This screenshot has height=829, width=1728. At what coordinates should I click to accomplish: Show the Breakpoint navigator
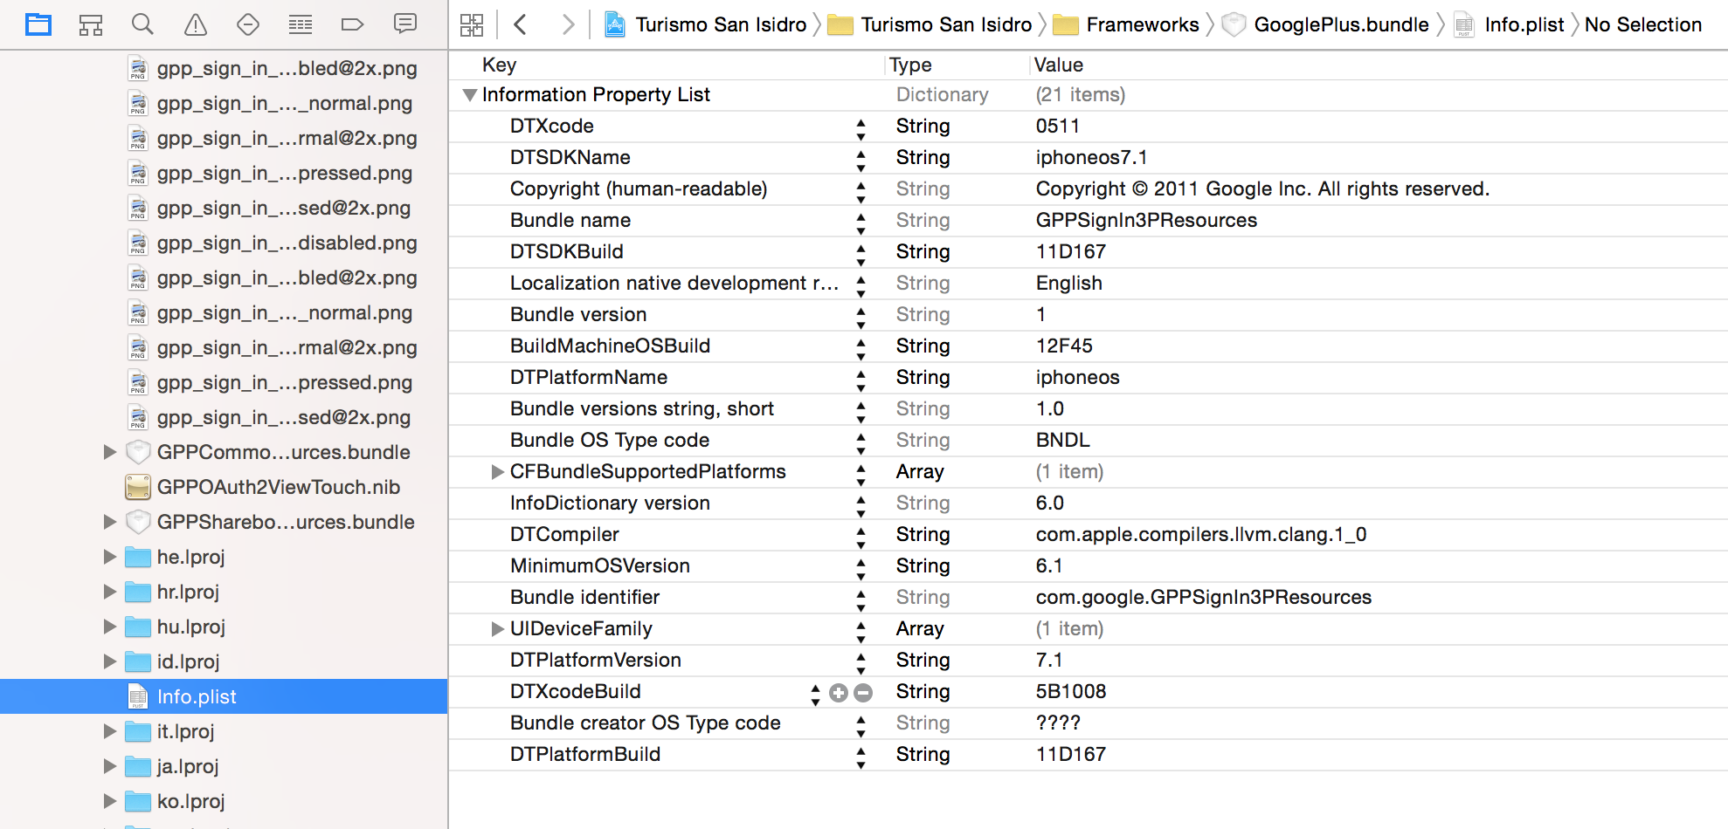(353, 24)
